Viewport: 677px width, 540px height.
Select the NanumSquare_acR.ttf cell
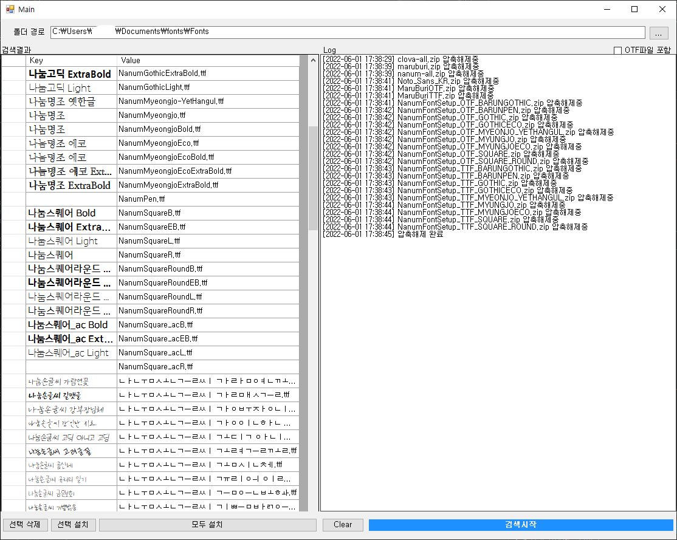click(208, 366)
